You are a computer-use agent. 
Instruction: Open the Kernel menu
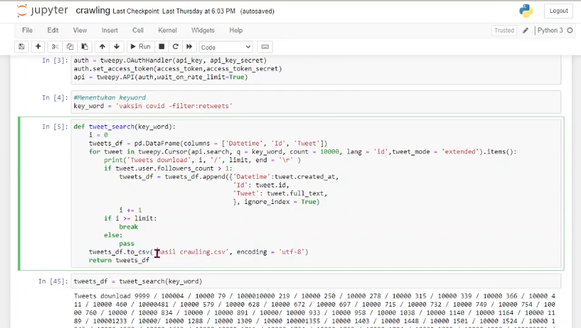(167, 30)
